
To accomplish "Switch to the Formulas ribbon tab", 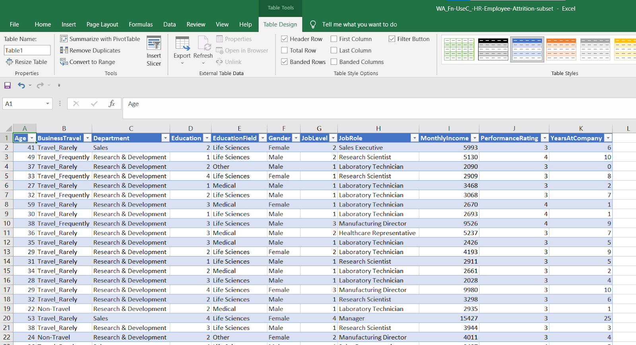I will tap(141, 25).
